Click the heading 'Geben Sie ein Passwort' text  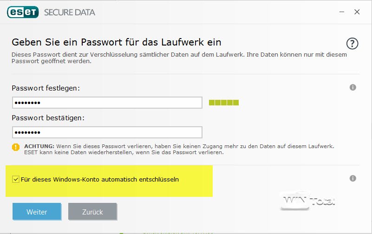(x=116, y=43)
